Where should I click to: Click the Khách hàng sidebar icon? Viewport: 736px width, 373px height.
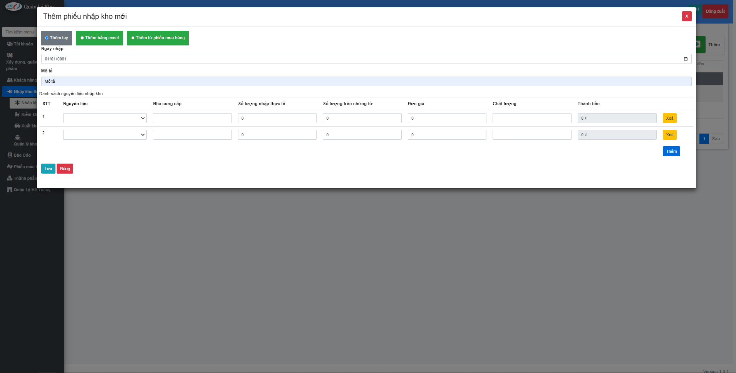[x=10, y=80]
